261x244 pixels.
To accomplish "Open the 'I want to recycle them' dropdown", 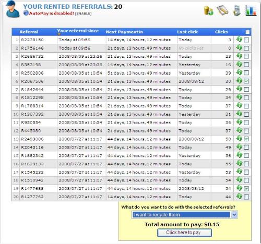I will [x=185, y=215].
